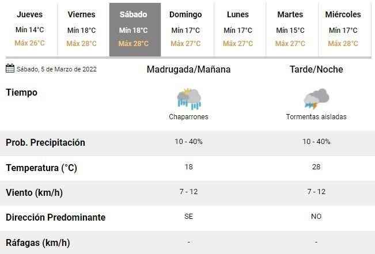Show the Martes forecast tab
The width and height of the screenshot is (375, 254).
click(x=290, y=29)
